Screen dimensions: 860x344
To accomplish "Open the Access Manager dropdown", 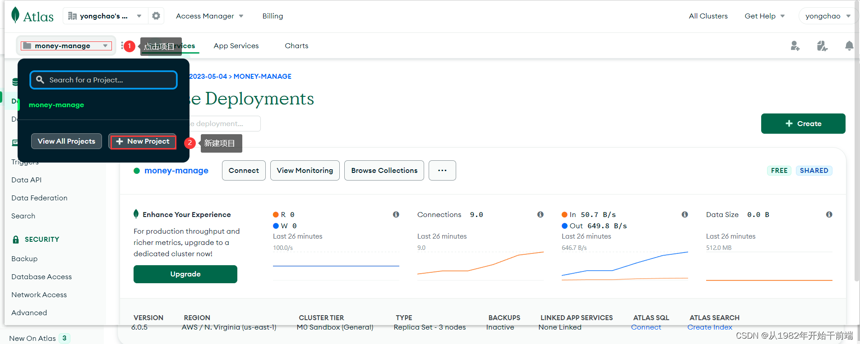I will [209, 16].
